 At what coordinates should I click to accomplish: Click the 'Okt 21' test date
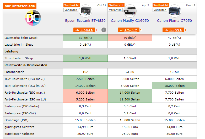[x=102, y=5]
